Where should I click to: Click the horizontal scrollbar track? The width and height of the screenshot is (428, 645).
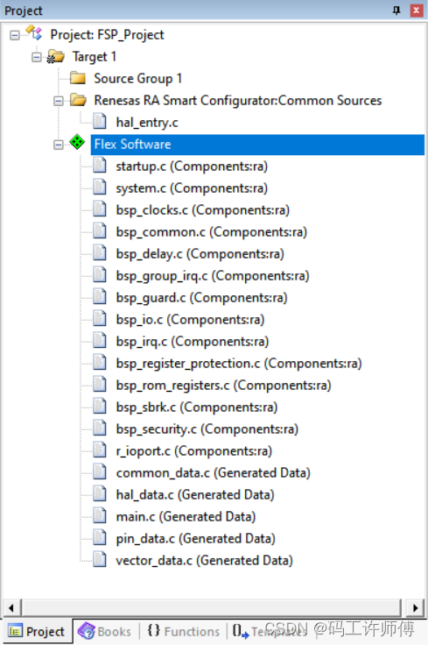click(212, 607)
